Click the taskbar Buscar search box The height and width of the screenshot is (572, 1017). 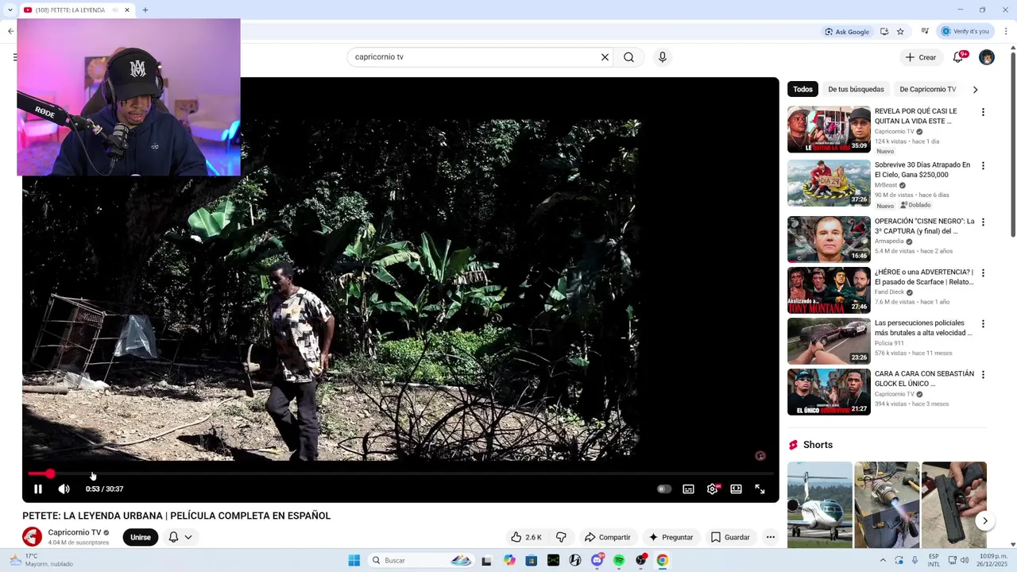click(422, 561)
